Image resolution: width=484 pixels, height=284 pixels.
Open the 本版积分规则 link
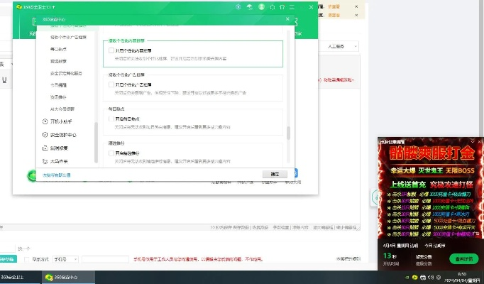tap(348, 258)
